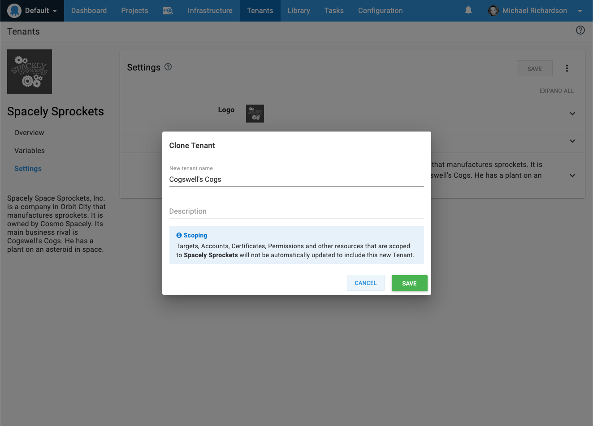Select the Variables link in the sidebar
Viewport: 593px width, 426px height.
click(x=30, y=150)
